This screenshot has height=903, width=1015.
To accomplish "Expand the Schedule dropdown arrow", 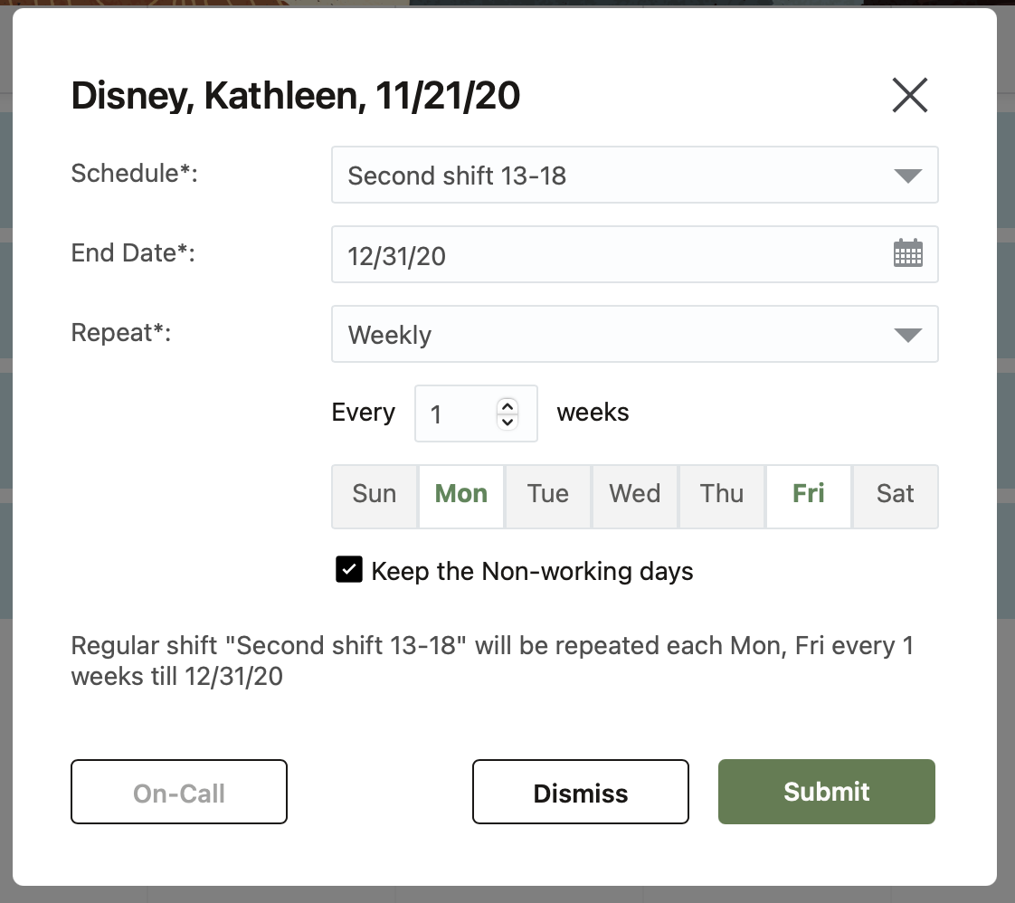I will pyautogui.click(x=907, y=176).
